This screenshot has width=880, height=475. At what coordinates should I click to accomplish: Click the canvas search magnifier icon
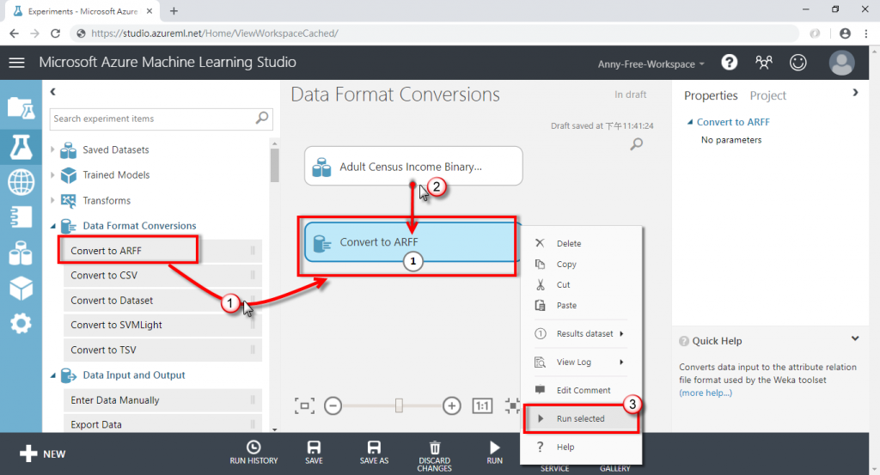[x=637, y=144]
